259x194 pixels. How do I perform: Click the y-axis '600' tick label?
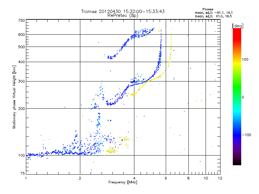point(21,35)
